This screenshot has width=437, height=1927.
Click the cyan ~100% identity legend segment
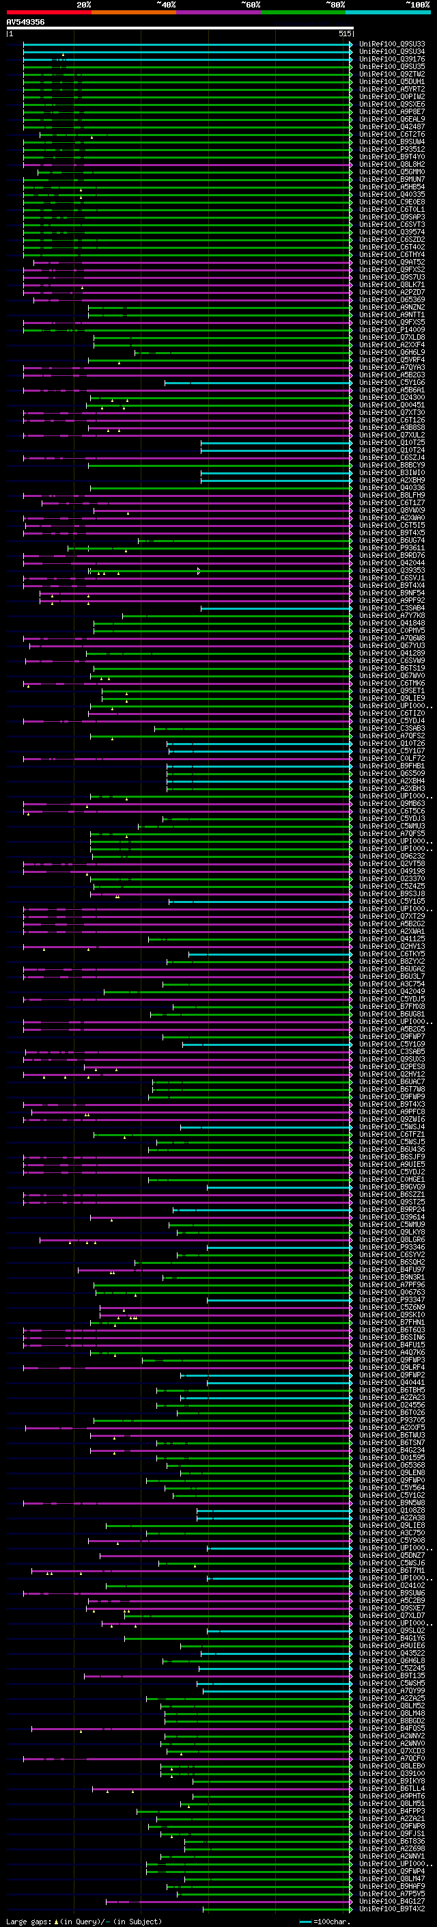click(388, 13)
